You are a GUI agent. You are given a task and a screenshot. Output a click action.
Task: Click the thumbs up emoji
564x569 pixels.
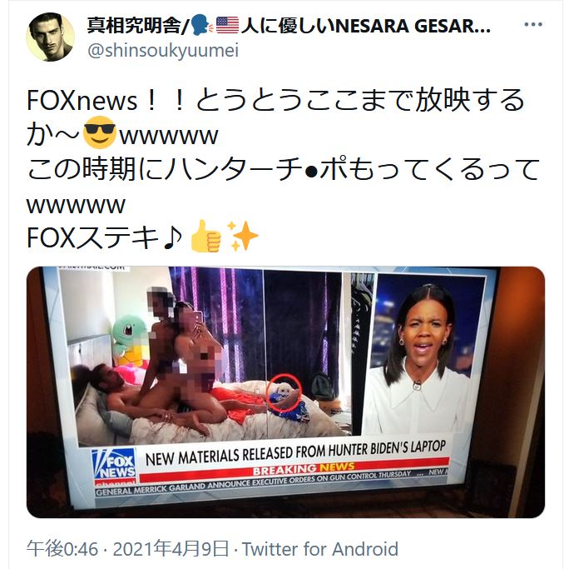click(x=205, y=236)
